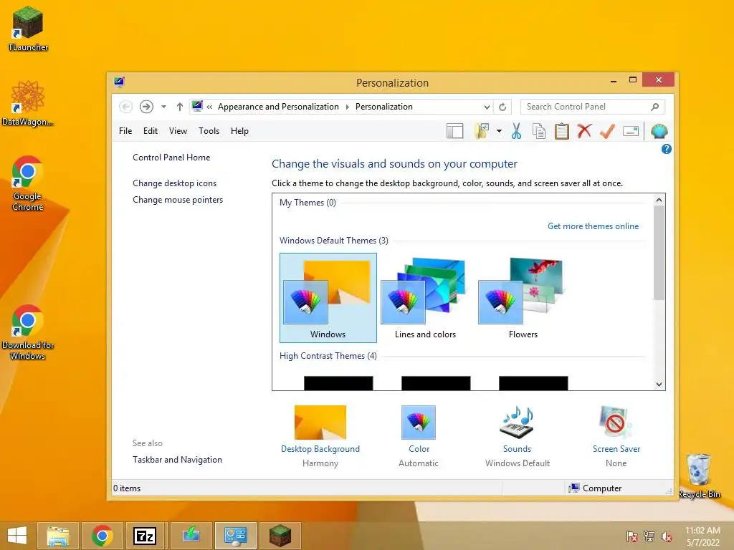Click the Refresh button in address bar
Image resolution: width=734 pixels, height=550 pixels.
pyautogui.click(x=502, y=107)
